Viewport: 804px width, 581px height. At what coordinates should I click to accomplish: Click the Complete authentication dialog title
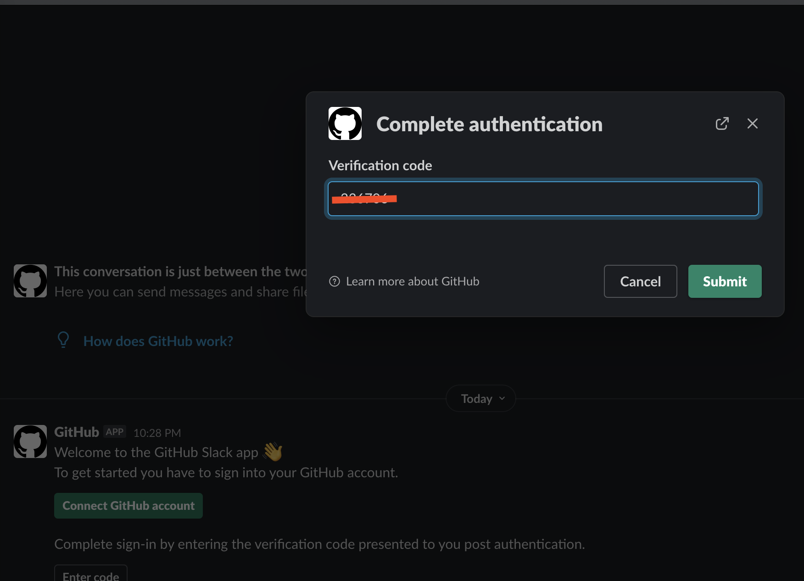tap(490, 124)
